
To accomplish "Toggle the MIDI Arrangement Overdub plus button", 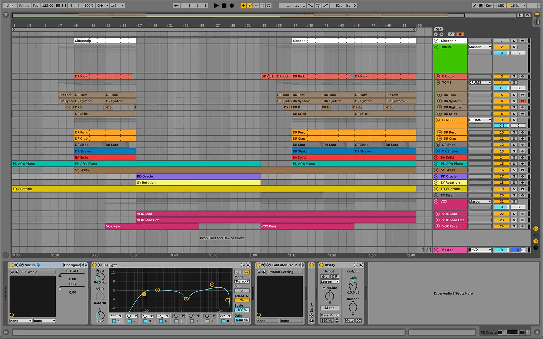I will pos(243,5).
